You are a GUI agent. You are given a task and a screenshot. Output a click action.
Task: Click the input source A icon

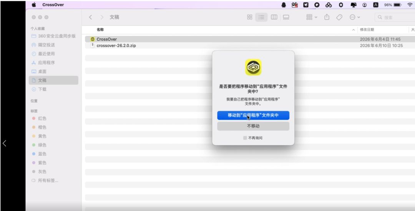[375, 5]
